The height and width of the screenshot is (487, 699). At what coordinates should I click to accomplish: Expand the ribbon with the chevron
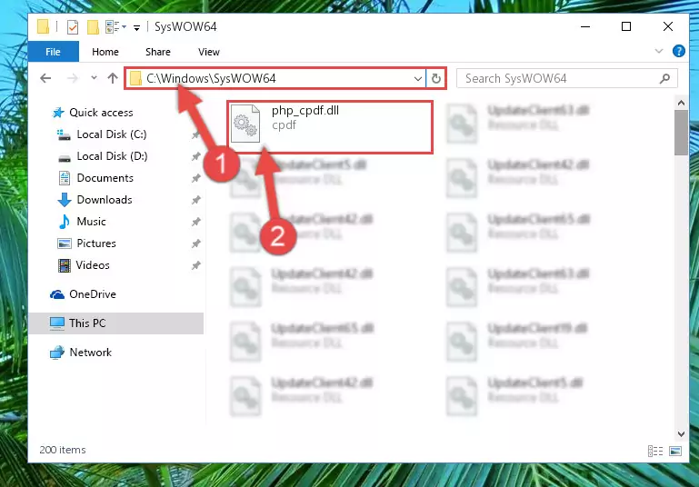click(x=659, y=51)
